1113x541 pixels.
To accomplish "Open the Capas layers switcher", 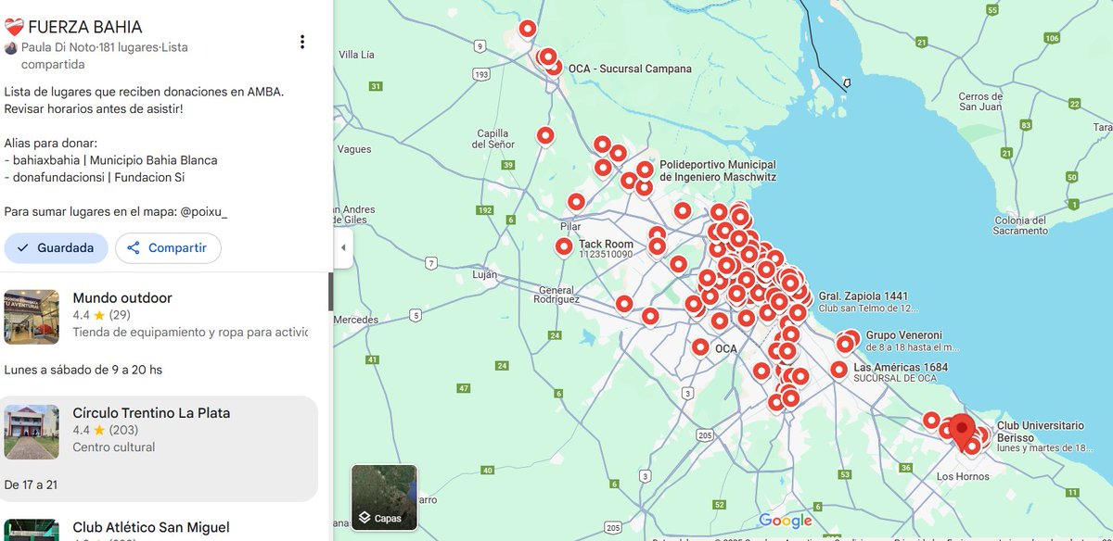I will tap(384, 497).
